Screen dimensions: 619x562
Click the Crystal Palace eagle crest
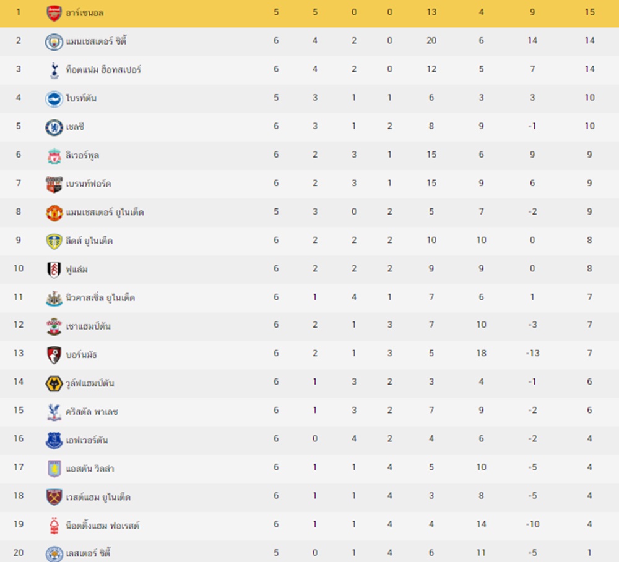(x=54, y=412)
